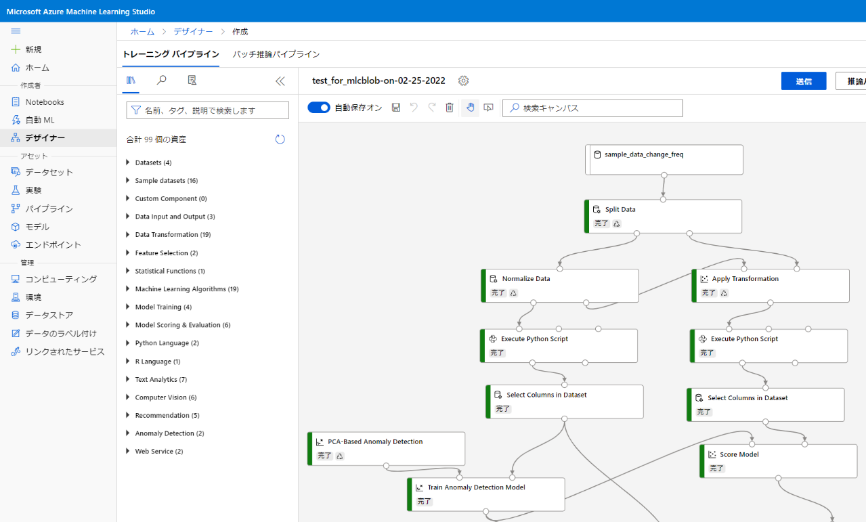Screen dimensions: 866x522
Task: Select the sample_data_change_freq dataset node
Action: coord(664,160)
